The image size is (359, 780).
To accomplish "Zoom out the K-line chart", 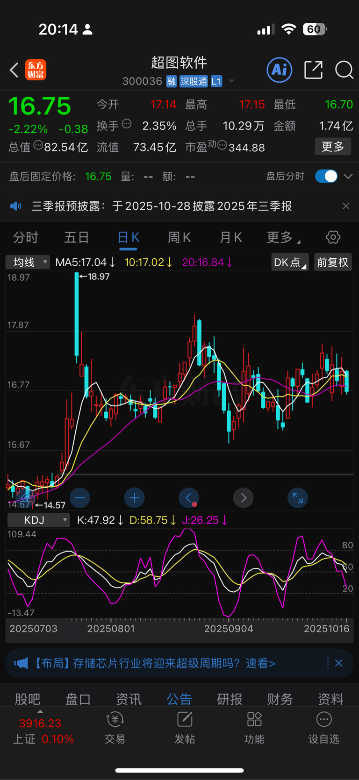I will tap(80, 498).
